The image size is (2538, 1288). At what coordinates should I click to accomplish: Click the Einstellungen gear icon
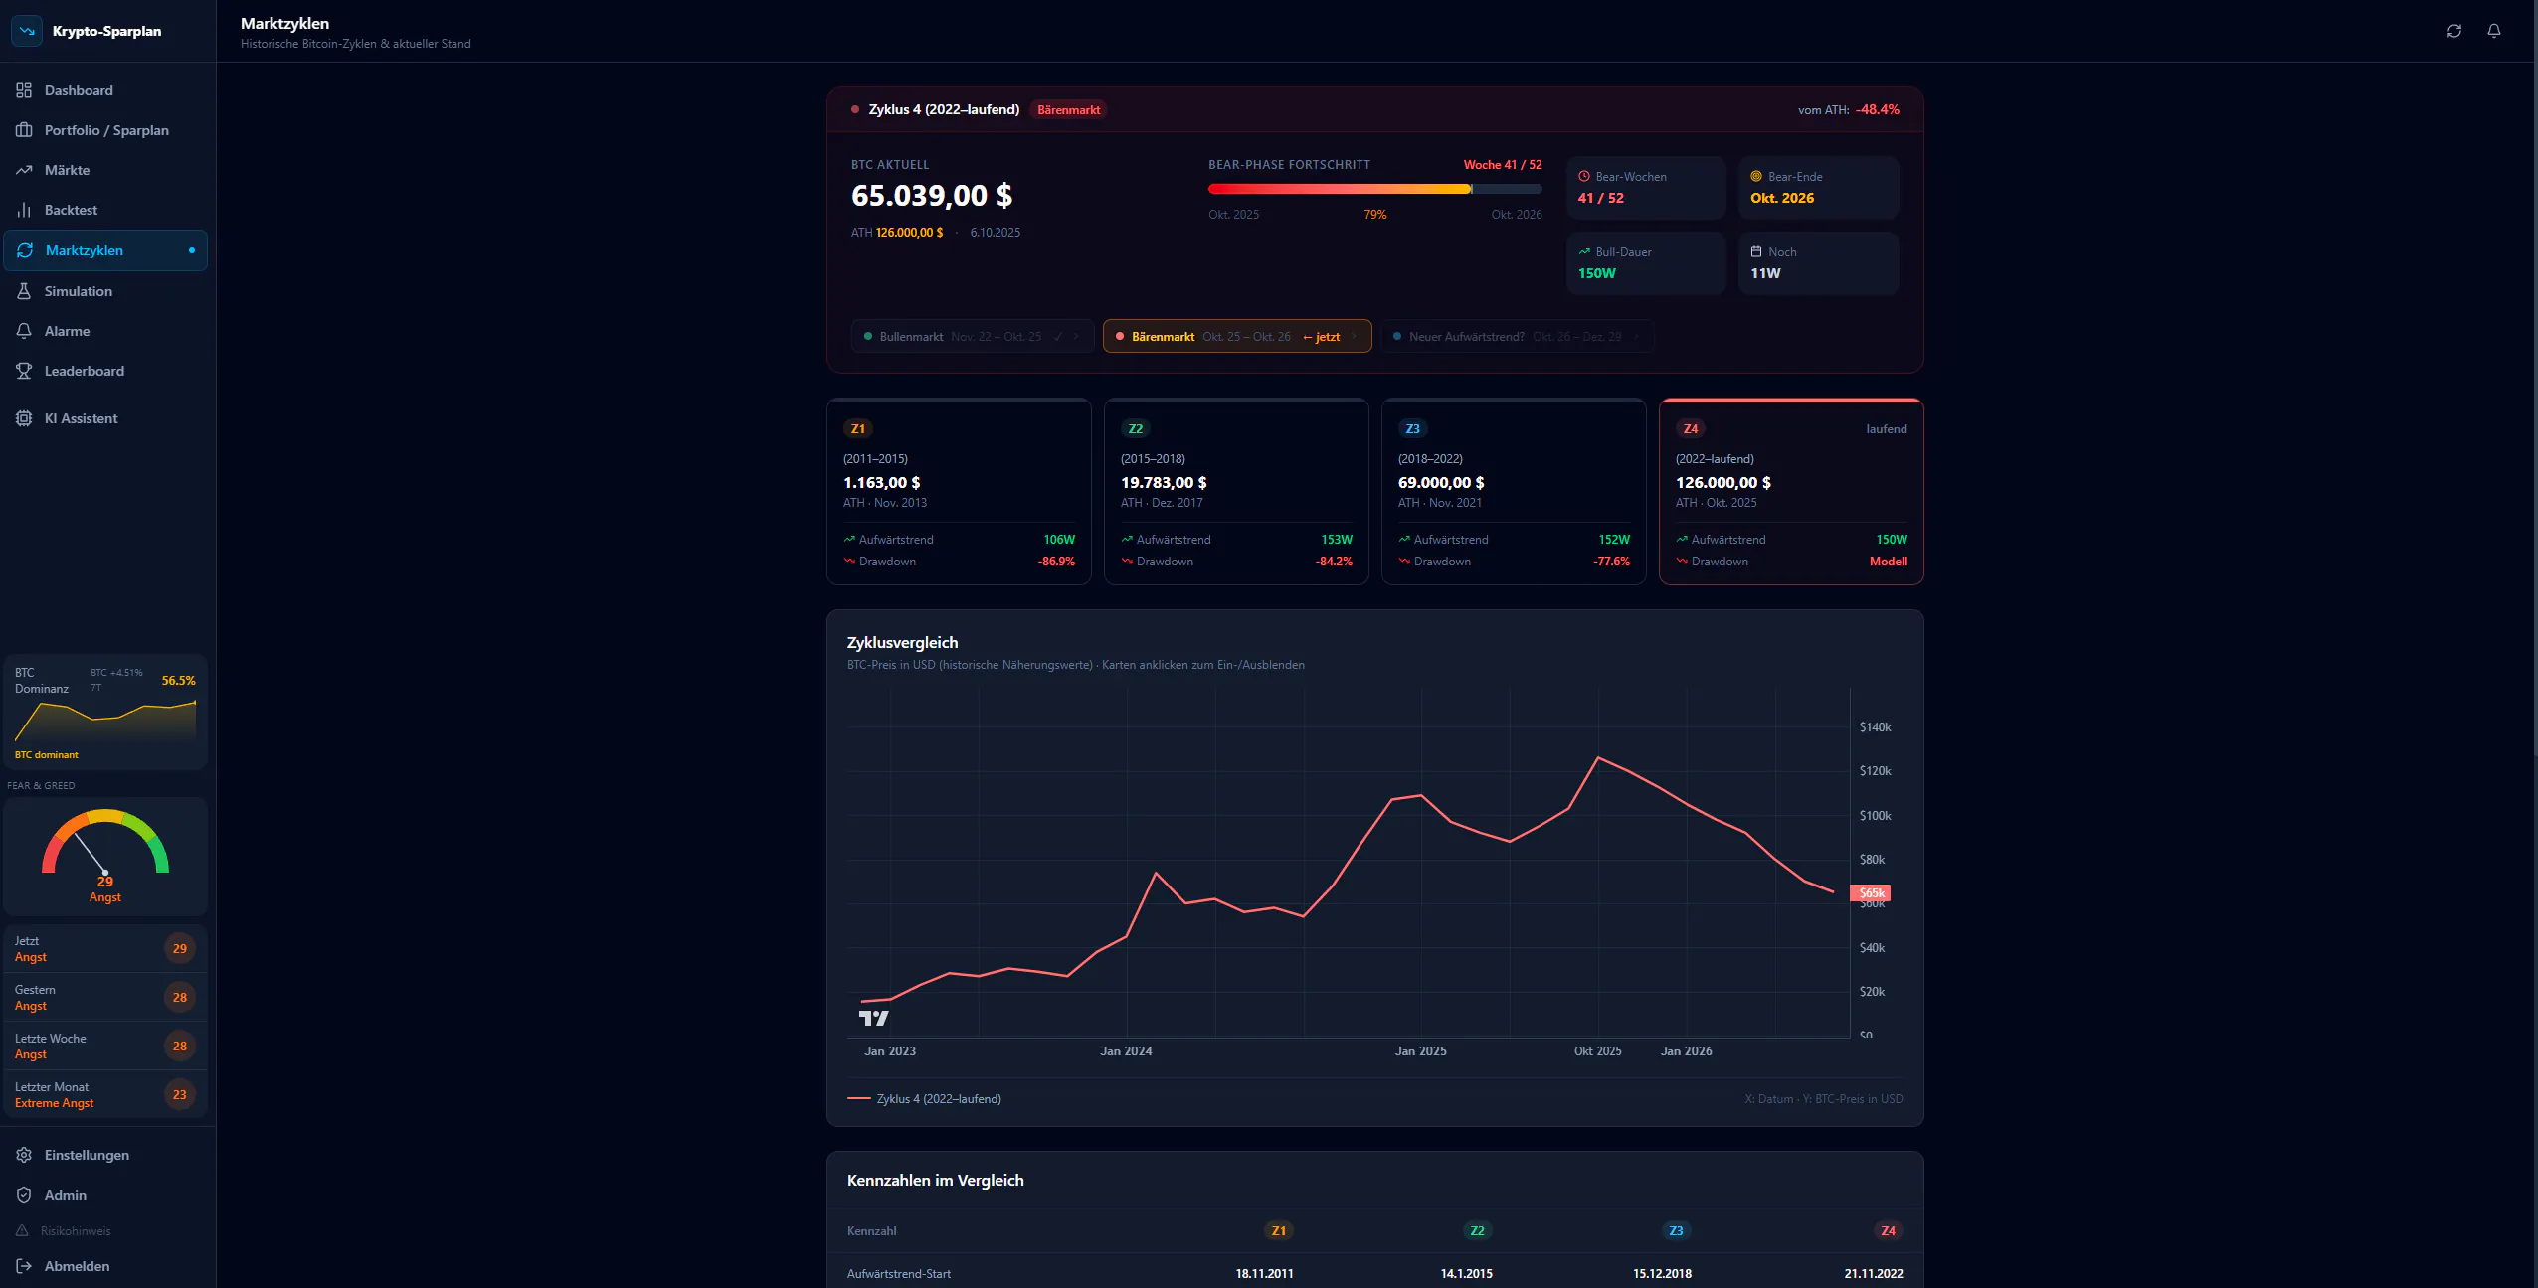coord(24,1155)
